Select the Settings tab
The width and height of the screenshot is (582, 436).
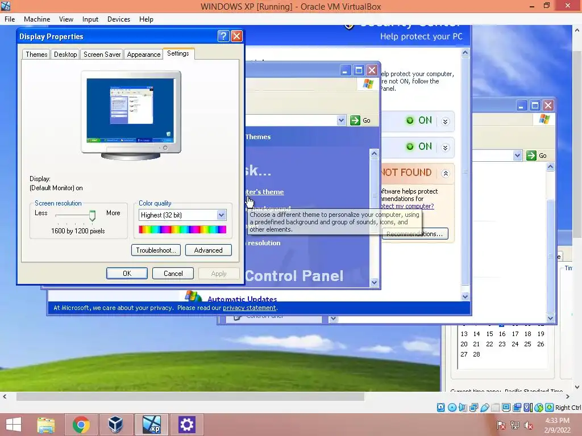point(178,53)
